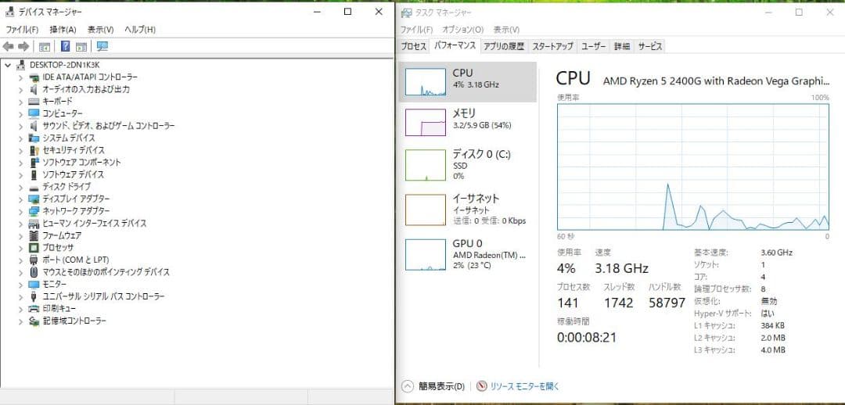This screenshot has width=845, height=405.
Task: Click the scan hardware monitor icon in toolbar
Action: [x=102, y=46]
